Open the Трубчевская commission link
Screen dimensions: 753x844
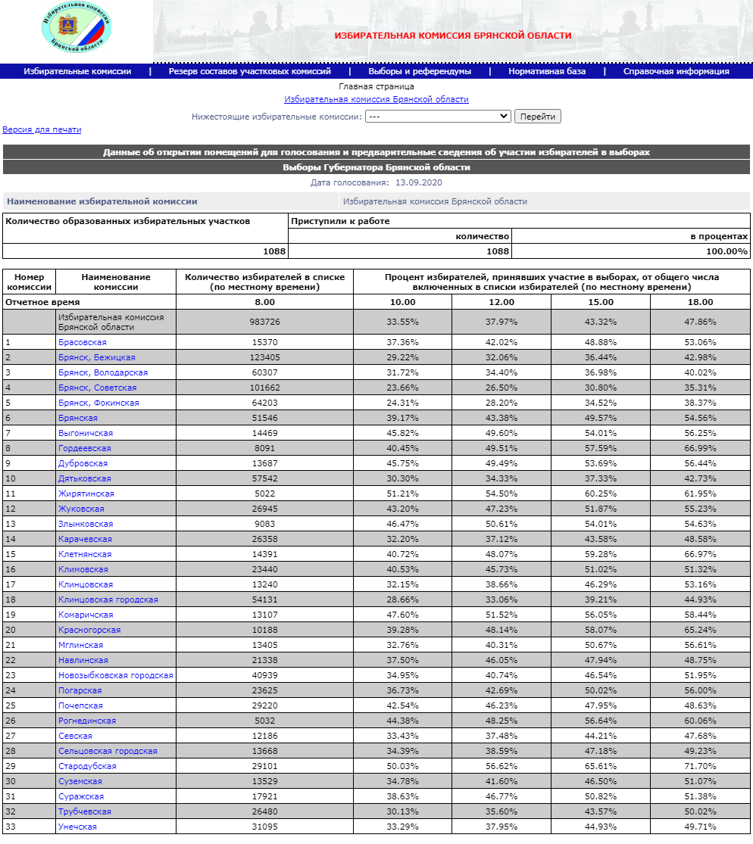(x=85, y=811)
